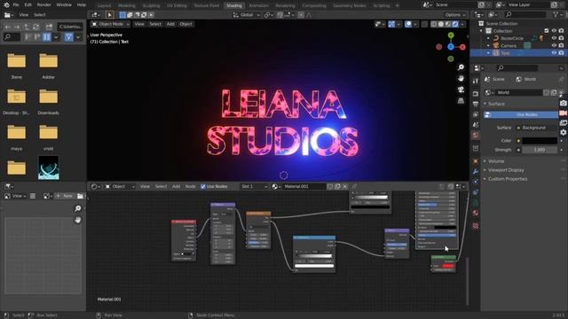
Task: Open the File menu
Action: [16, 4]
